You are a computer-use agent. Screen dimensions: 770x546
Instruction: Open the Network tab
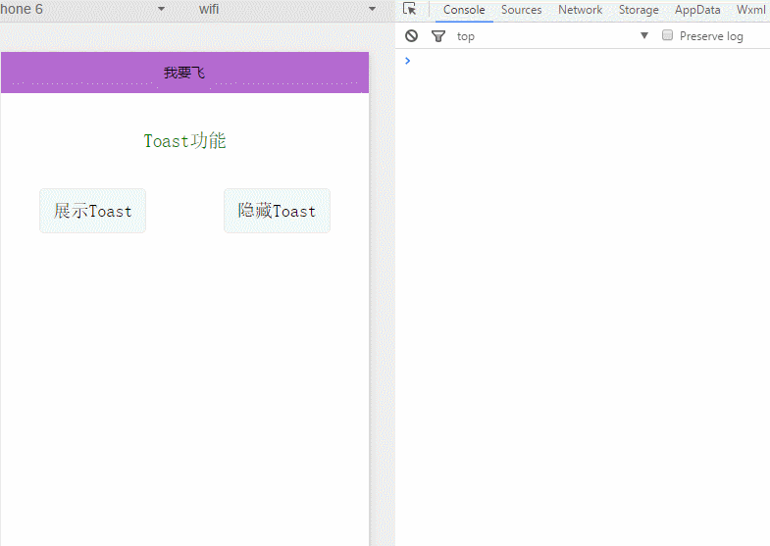pos(580,10)
